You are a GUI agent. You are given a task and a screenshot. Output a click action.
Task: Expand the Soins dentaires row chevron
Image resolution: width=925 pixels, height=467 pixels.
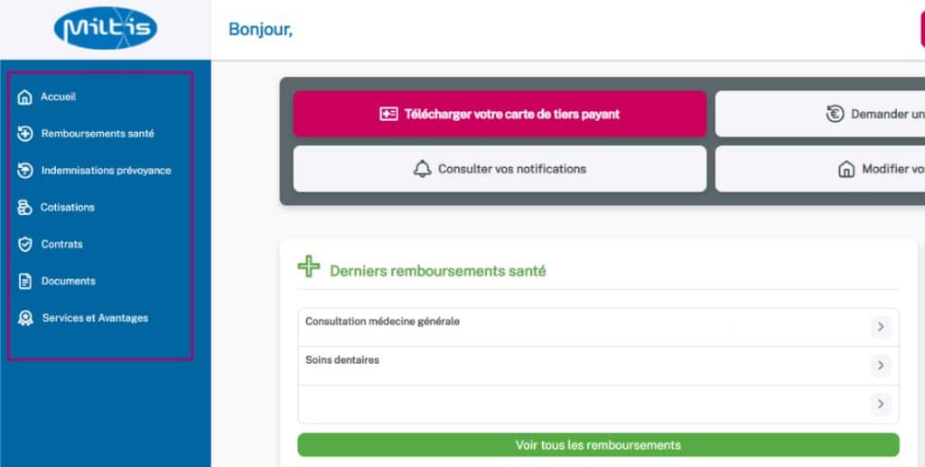881,366
